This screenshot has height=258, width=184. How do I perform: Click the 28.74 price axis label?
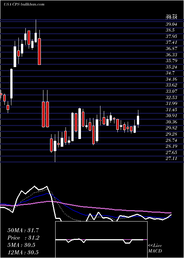coord(171,140)
